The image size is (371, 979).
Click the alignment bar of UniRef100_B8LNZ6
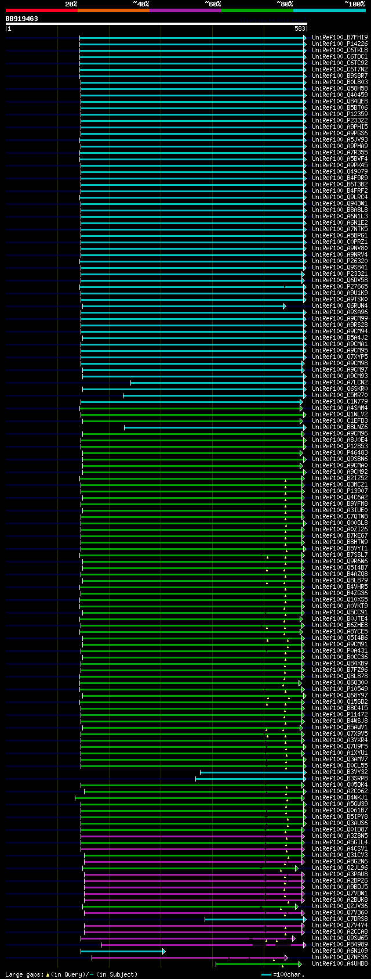pos(214,427)
